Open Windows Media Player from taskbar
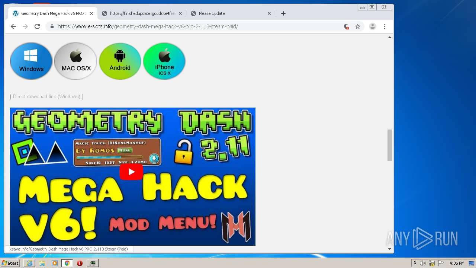The image size is (476, 268). [55, 263]
